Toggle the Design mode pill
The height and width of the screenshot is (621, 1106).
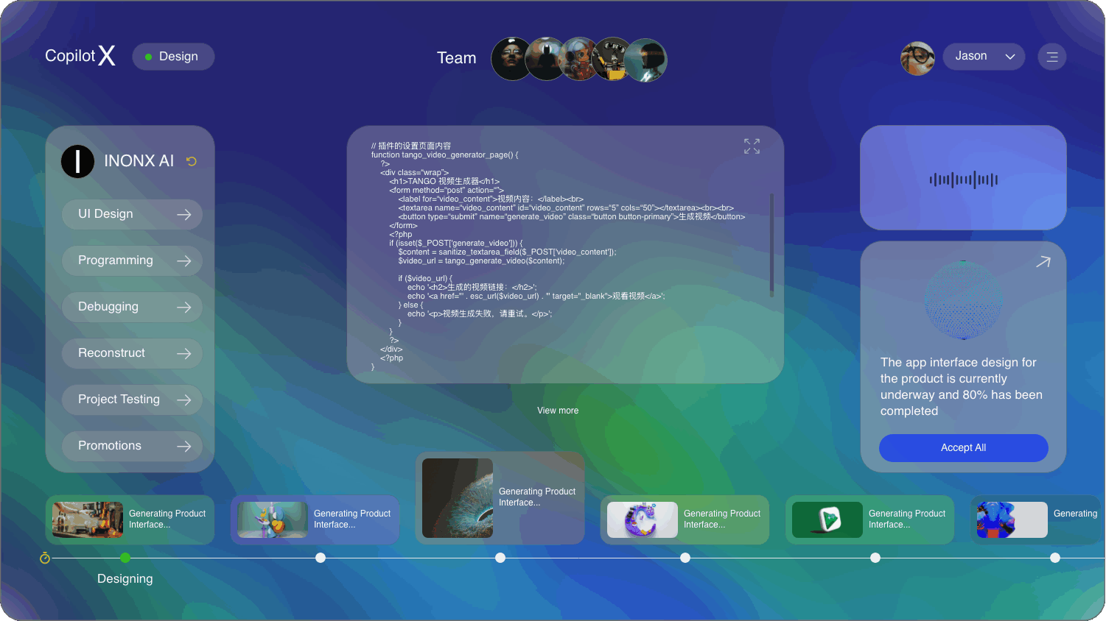coord(173,57)
